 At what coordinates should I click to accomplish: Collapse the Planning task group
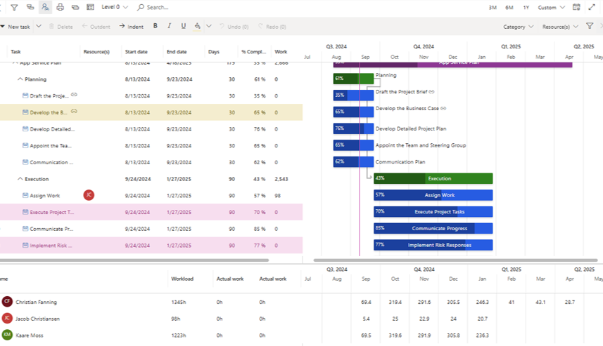coord(20,79)
